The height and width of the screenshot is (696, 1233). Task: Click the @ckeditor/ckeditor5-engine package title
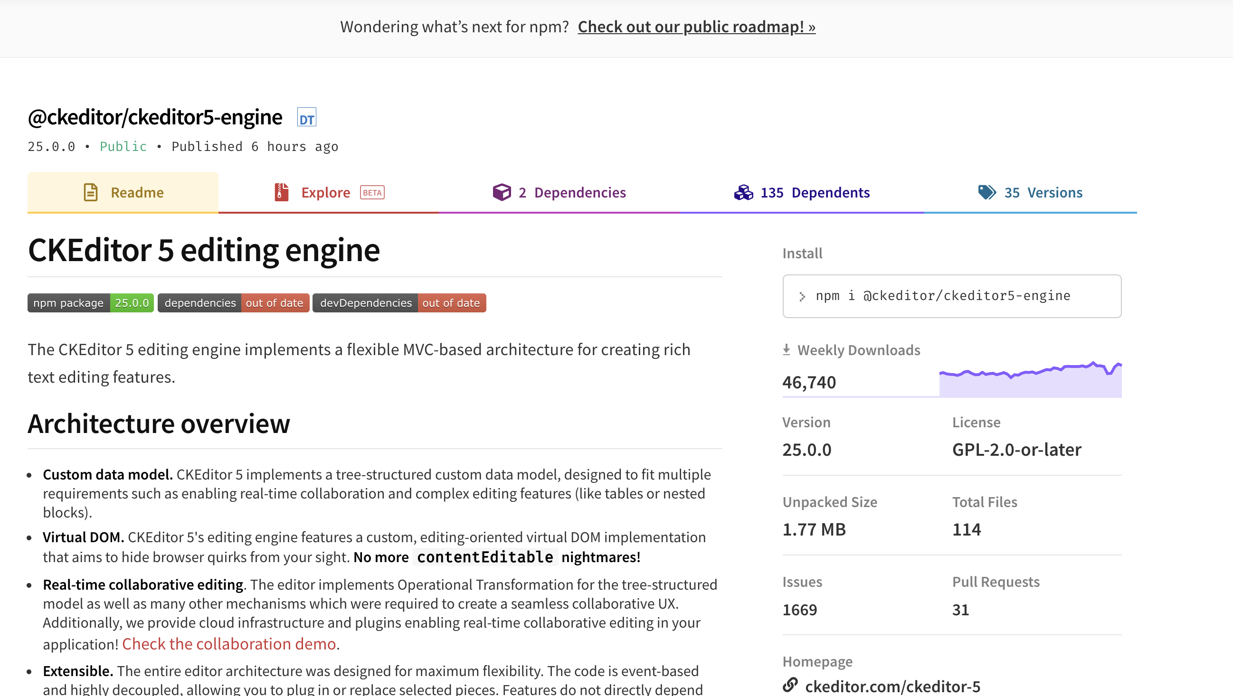tap(155, 117)
